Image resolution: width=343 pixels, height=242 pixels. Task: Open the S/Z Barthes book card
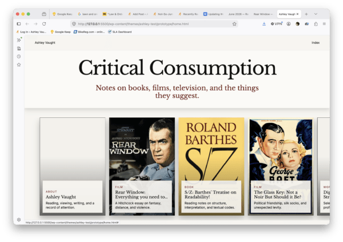(x=212, y=166)
